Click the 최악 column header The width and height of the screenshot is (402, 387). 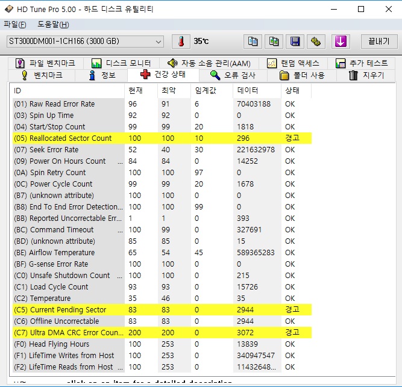(x=174, y=91)
